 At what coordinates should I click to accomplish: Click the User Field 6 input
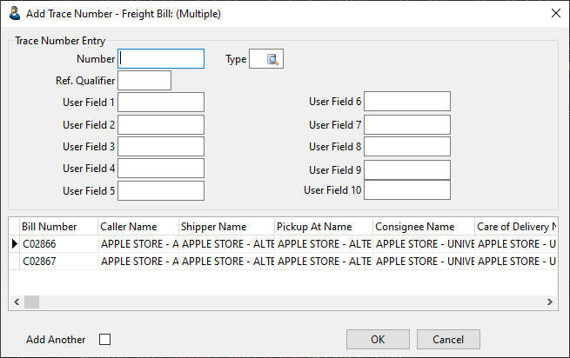407,102
